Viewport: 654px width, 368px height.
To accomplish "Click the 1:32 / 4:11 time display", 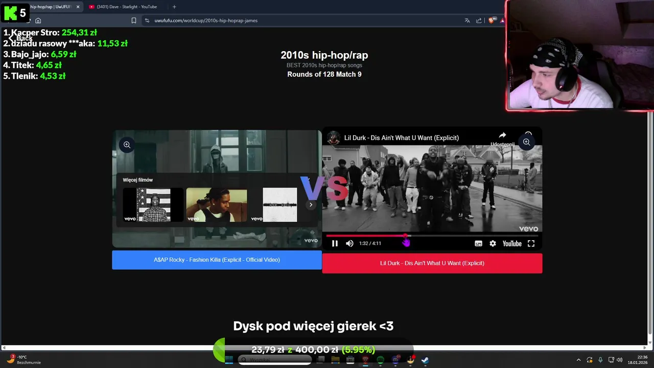I will 370,243.
